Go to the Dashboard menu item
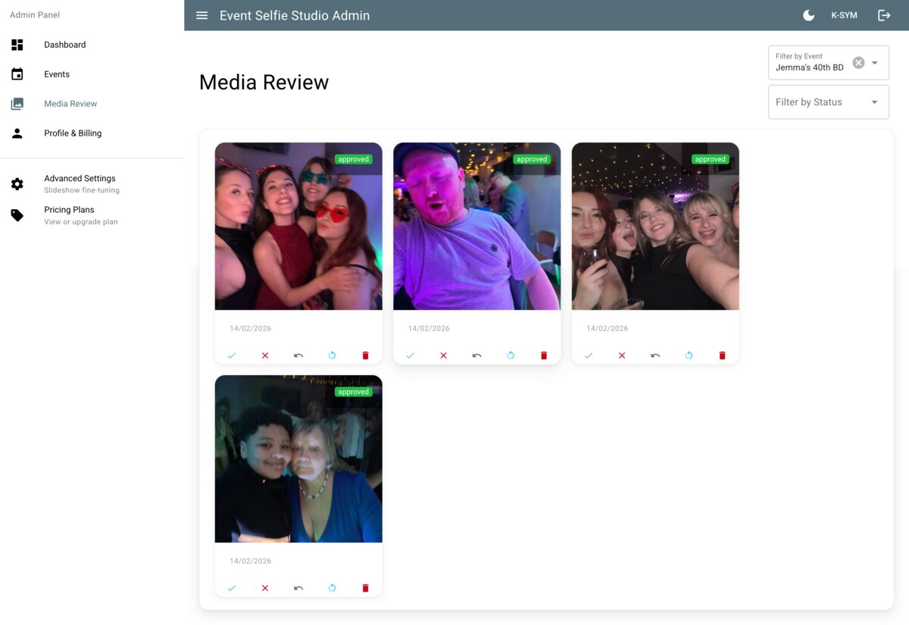 coord(64,44)
